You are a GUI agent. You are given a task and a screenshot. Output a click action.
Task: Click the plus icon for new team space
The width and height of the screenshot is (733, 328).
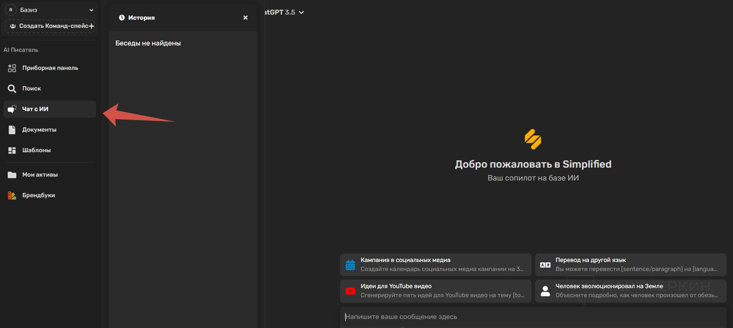pos(91,26)
